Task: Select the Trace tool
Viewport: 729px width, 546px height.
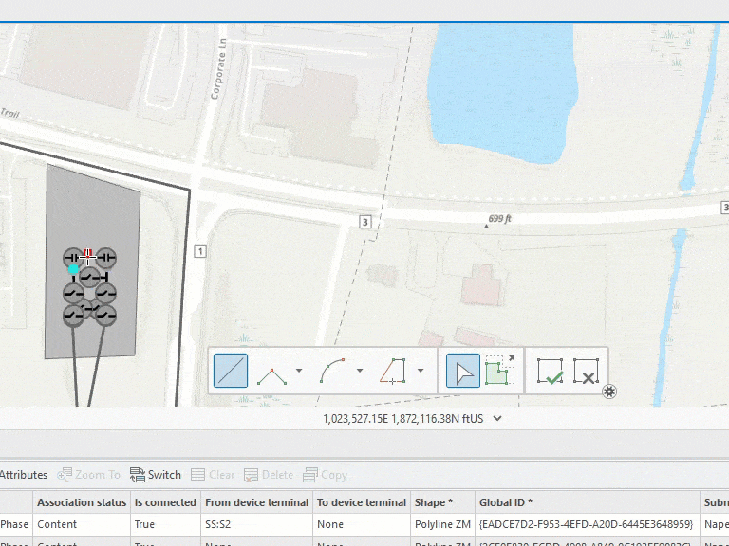Action: point(392,371)
